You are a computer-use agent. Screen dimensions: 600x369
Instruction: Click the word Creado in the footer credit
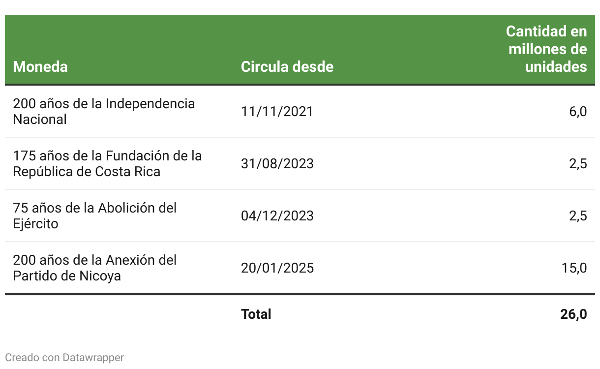(x=22, y=357)
